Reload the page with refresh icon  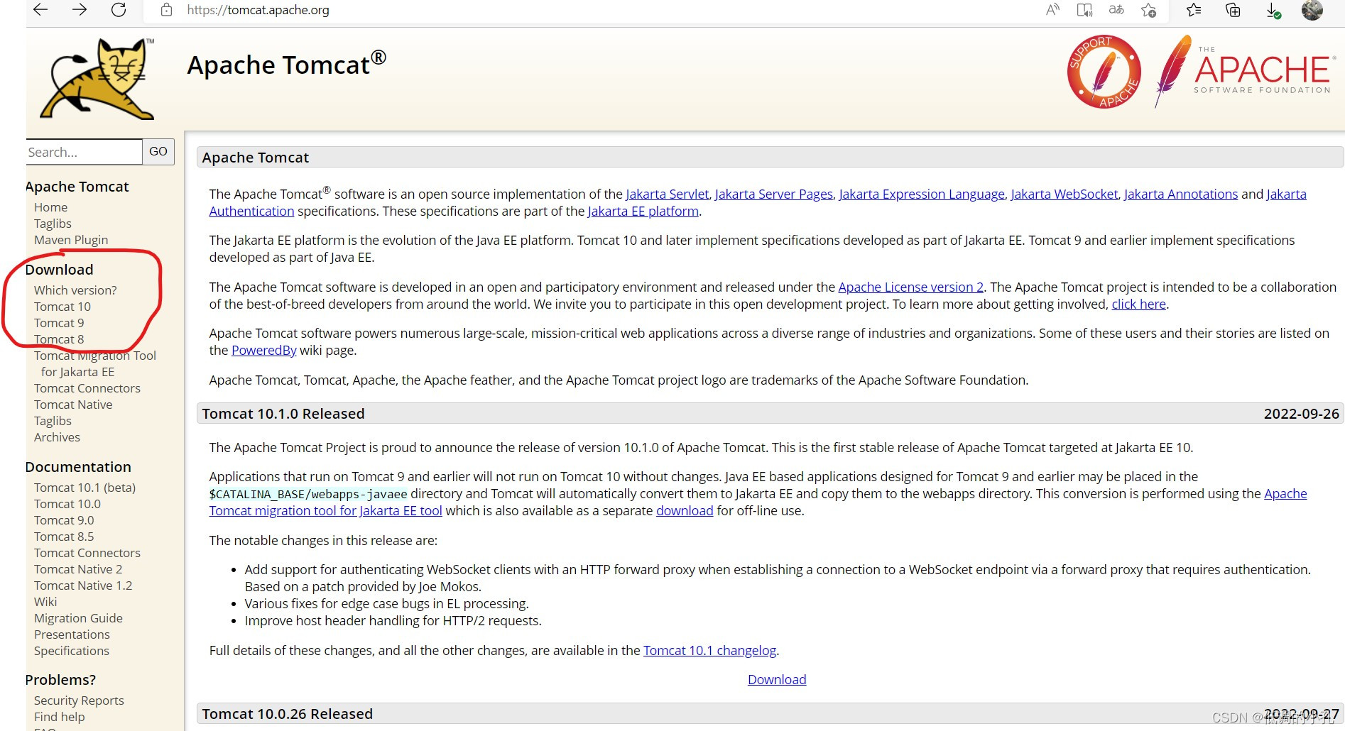point(119,10)
